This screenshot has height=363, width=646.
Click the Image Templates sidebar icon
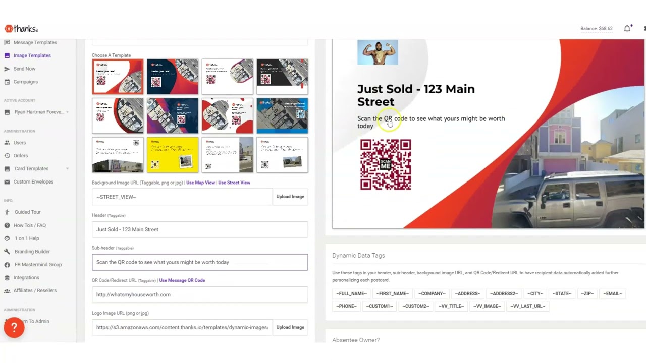7,56
